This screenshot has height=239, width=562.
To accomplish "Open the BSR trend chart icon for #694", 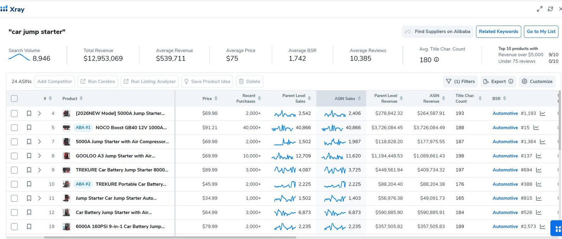I will pyautogui.click(x=539, y=170).
